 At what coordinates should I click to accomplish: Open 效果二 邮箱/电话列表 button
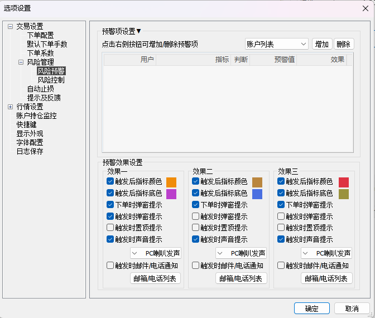click(x=241, y=278)
